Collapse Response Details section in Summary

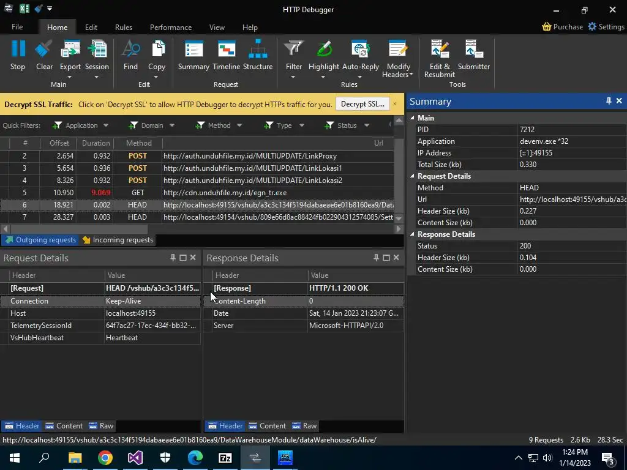pyautogui.click(x=412, y=234)
